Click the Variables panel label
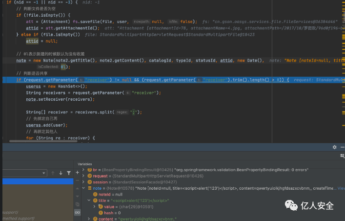Viewport: 345px width, 221px height. [x=85, y=164]
